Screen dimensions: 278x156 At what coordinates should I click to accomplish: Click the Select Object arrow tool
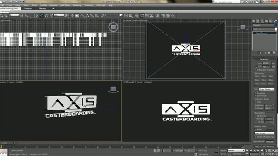pos(22,16)
